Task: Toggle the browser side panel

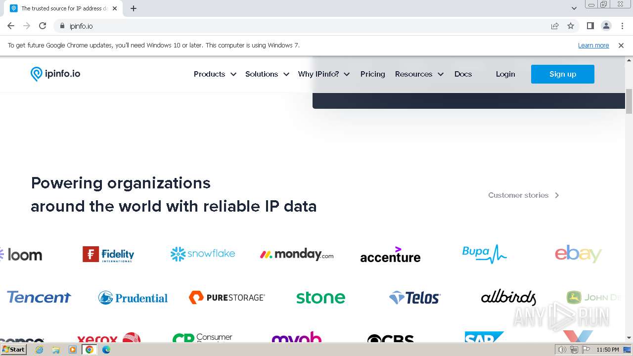Action: coord(590,26)
